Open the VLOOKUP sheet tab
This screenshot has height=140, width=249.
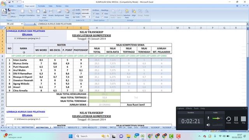155,128
